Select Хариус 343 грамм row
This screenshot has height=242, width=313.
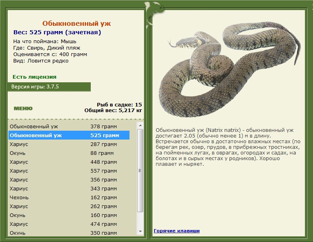(69, 188)
